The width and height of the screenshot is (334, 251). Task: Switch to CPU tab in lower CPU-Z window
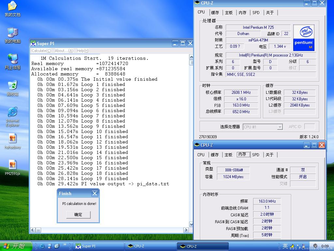201,155
